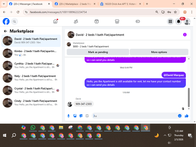Reload the page
Image resolution: width=196 pixels, height=147 pixels.
(x=18, y=12)
